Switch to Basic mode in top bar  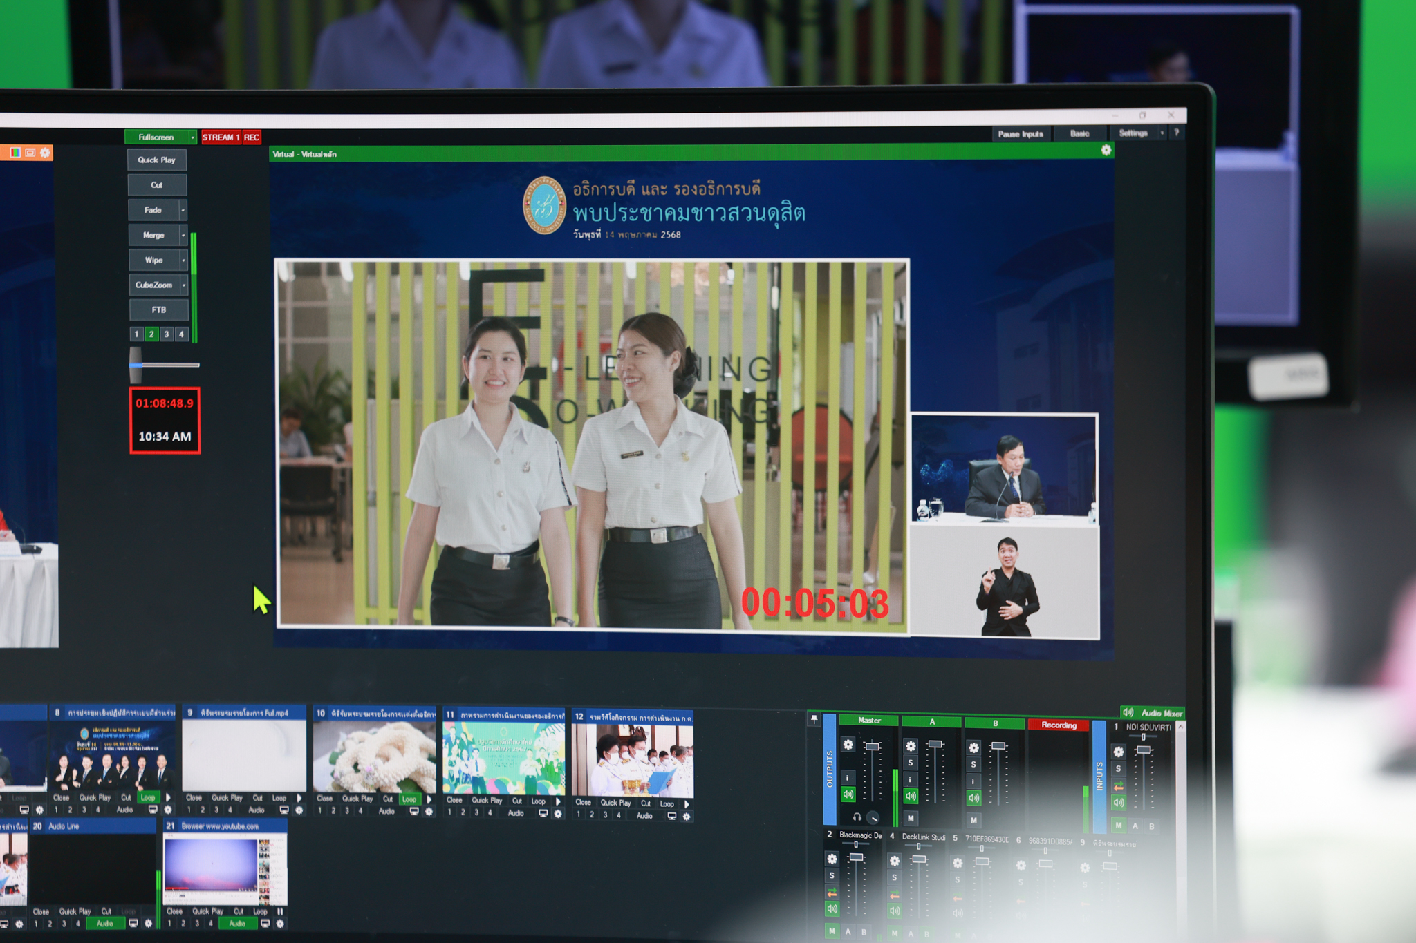click(x=1079, y=133)
